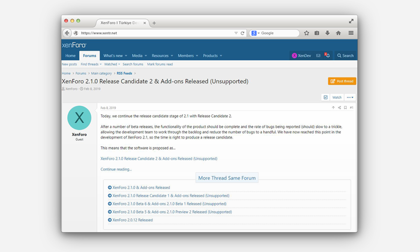Click the Main category breadcrumb
This screenshot has height=252, width=420.
(x=101, y=73)
